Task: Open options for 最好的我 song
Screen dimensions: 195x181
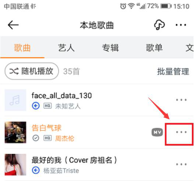Action: coord(181,164)
